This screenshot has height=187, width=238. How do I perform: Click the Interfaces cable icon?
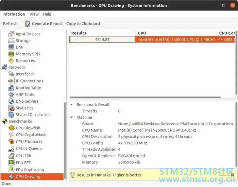[x=11, y=74]
